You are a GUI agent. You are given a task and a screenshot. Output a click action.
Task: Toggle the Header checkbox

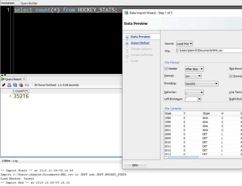[x=166, y=69]
